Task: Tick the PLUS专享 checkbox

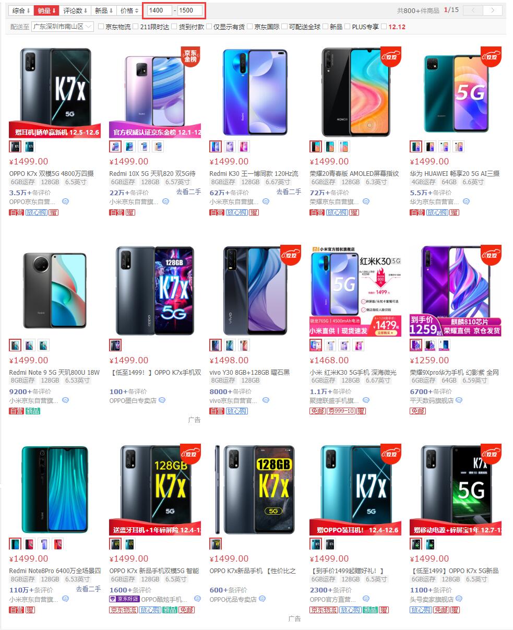Action: (347, 27)
